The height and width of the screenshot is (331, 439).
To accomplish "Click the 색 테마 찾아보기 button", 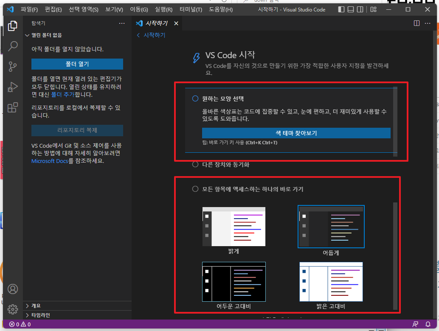I will click(296, 133).
